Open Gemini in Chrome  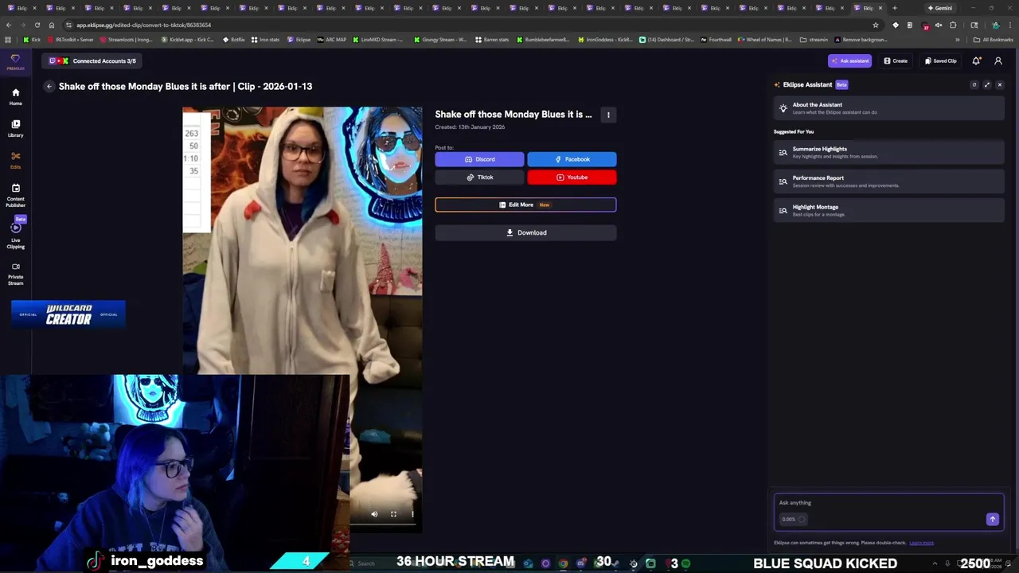(940, 8)
